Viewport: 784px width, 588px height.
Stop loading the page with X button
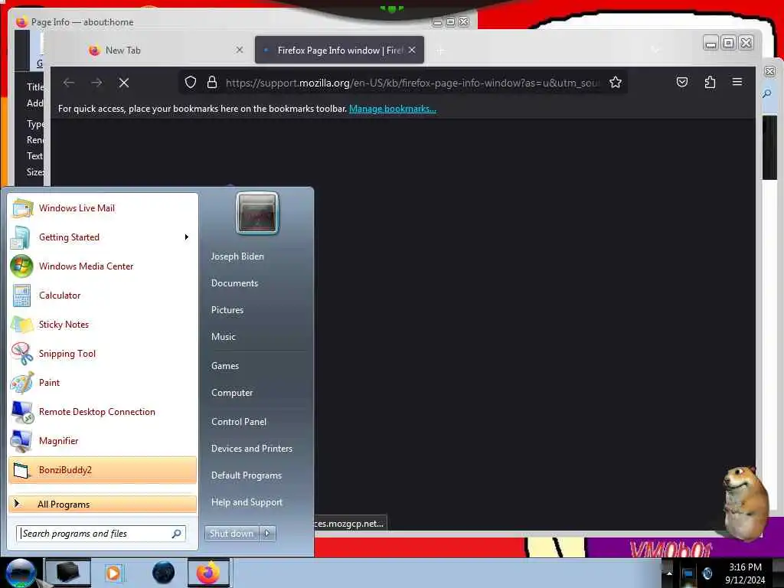(124, 83)
